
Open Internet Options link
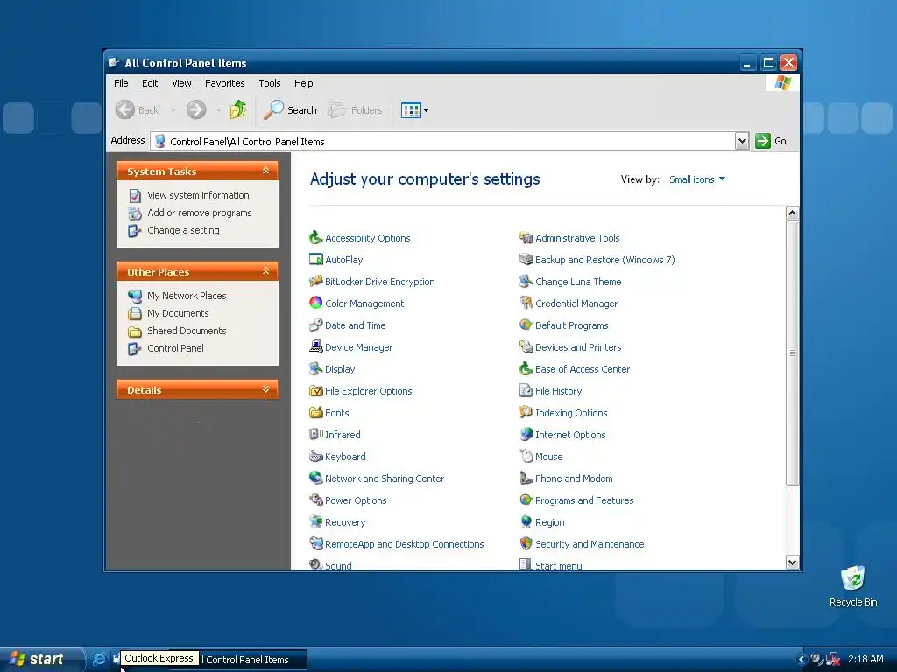click(570, 434)
